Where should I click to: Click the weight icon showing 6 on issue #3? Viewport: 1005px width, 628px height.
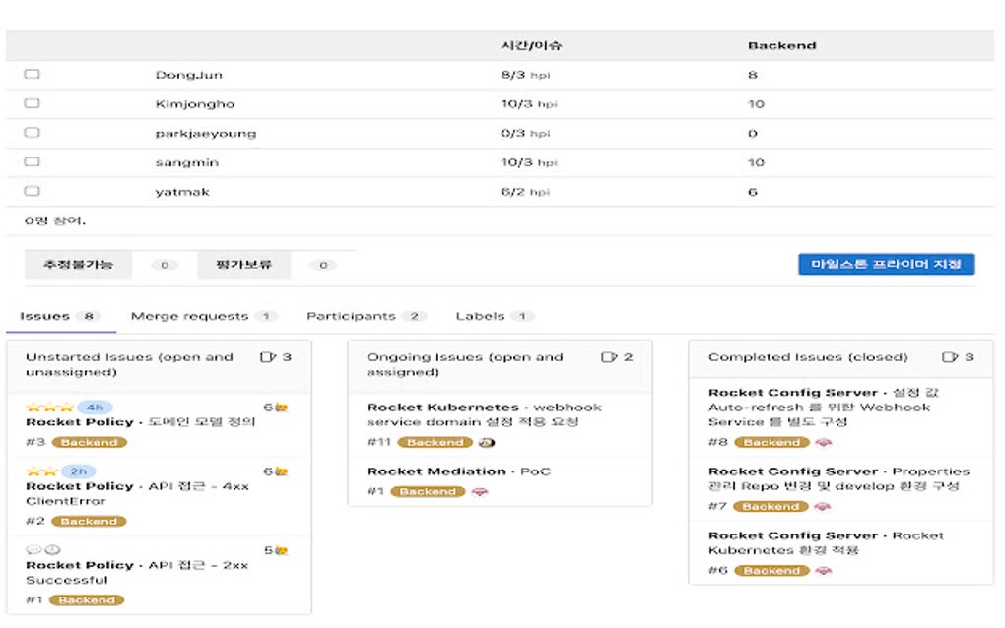pyautogui.click(x=282, y=408)
